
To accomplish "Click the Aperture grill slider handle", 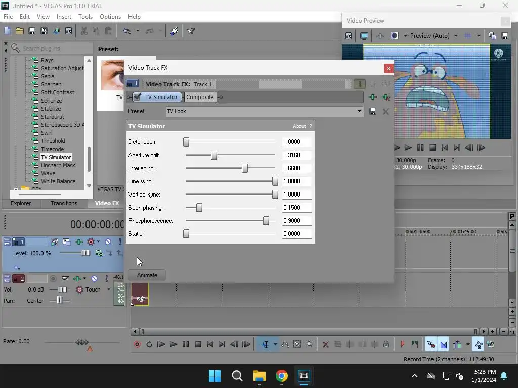I will (214, 155).
